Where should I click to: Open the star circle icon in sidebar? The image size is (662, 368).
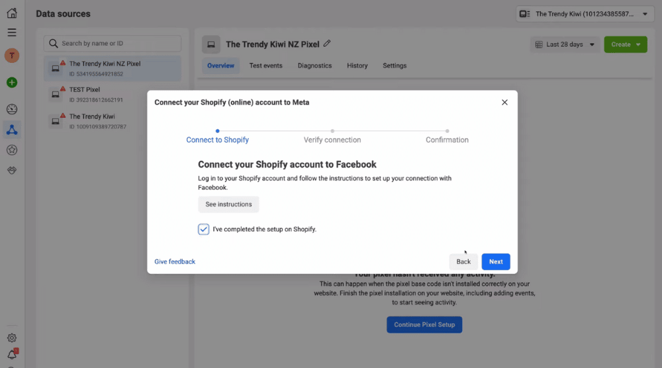pos(12,150)
